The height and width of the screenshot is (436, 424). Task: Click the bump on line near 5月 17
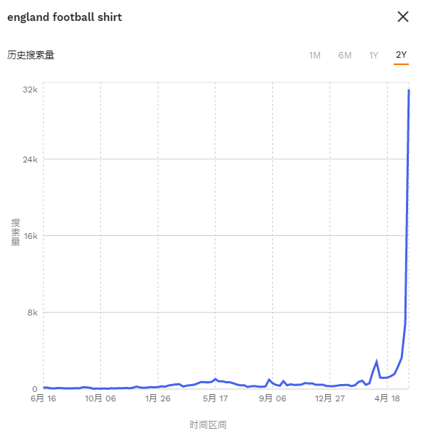(215, 379)
